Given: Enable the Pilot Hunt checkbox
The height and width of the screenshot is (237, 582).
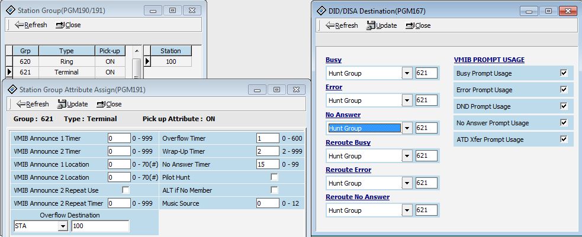Looking at the screenshot, I should click(274, 177).
